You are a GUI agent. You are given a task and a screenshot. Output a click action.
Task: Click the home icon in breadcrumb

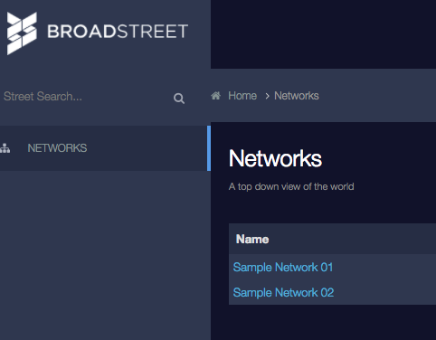pos(215,96)
